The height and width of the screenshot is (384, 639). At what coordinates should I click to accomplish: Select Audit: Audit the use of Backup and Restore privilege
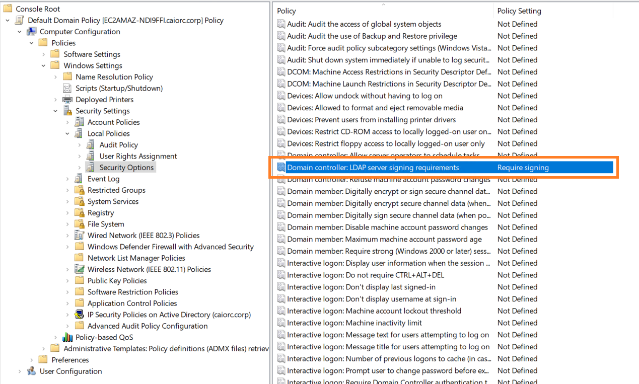click(x=372, y=36)
